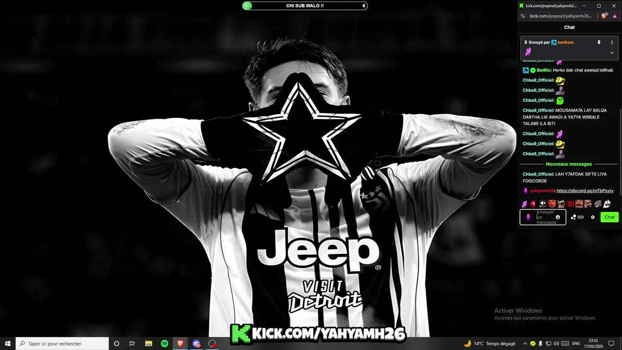Insert the red siren emote from quick bar
This screenshot has width=622, height=350.
tap(533, 204)
